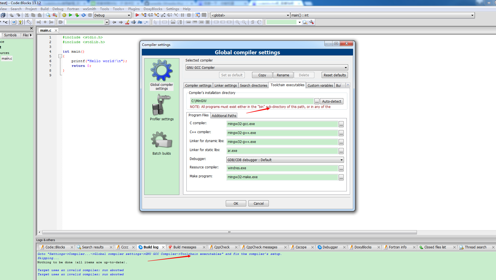Image resolution: width=496 pixels, height=280 pixels.
Task: Click the Rebuild icon with blue arrows
Action: click(x=84, y=15)
